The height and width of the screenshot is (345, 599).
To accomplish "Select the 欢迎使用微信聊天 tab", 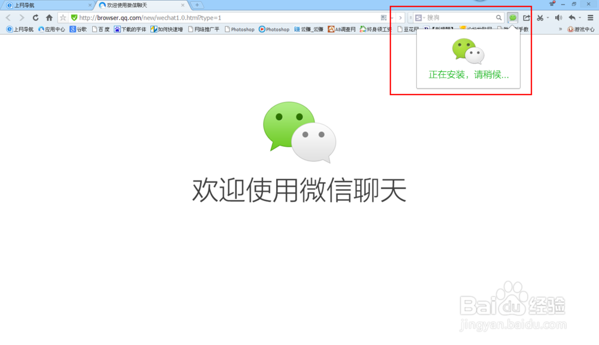I will pos(141,5).
